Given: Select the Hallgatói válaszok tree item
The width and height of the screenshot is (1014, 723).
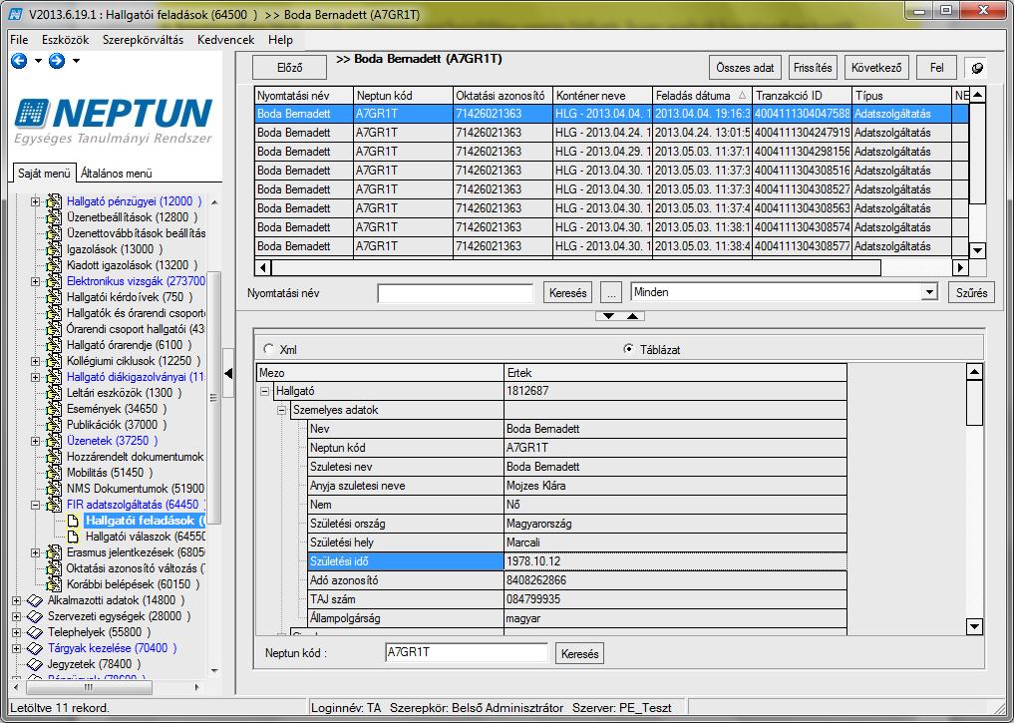Looking at the screenshot, I should tap(146, 537).
